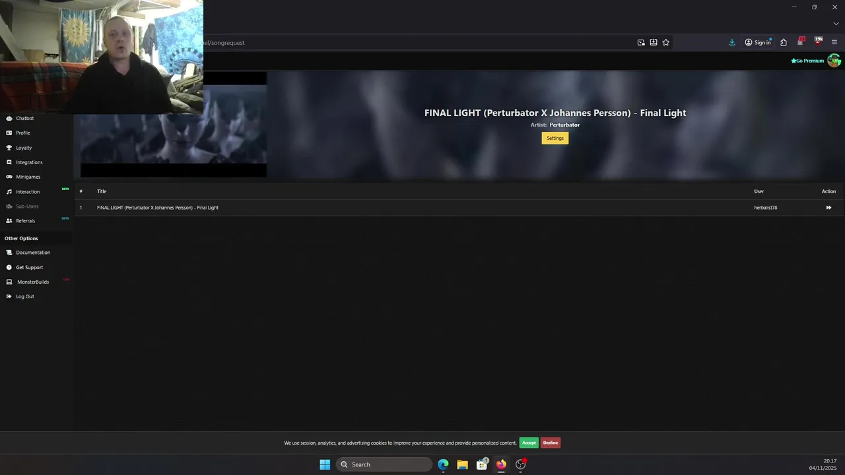Click the username herbalist78
The height and width of the screenshot is (475, 845).
click(x=766, y=208)
